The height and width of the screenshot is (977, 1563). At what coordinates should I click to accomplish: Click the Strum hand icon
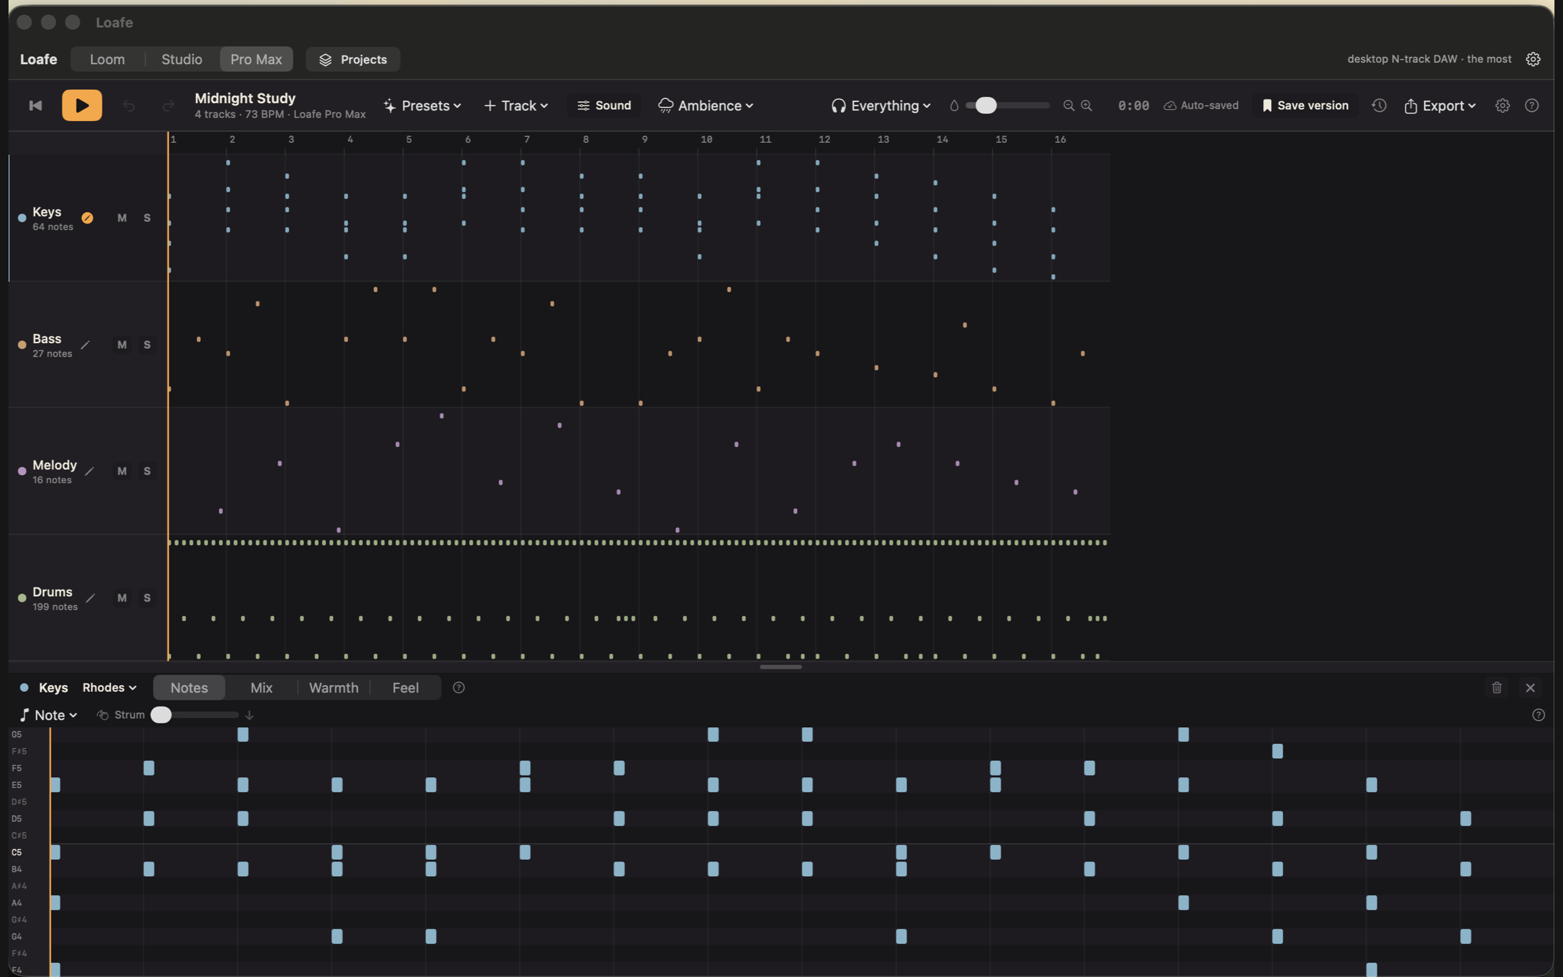click(x=102, y=714)
